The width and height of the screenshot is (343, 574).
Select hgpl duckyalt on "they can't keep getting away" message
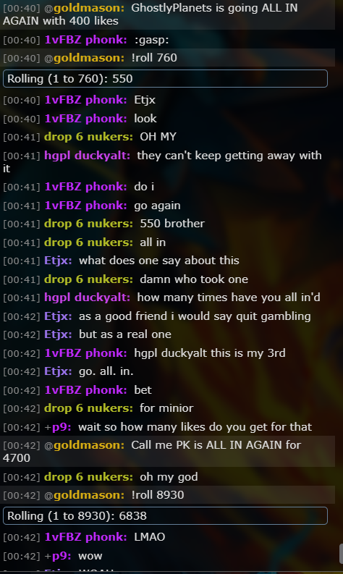click(x=87, y=156)
